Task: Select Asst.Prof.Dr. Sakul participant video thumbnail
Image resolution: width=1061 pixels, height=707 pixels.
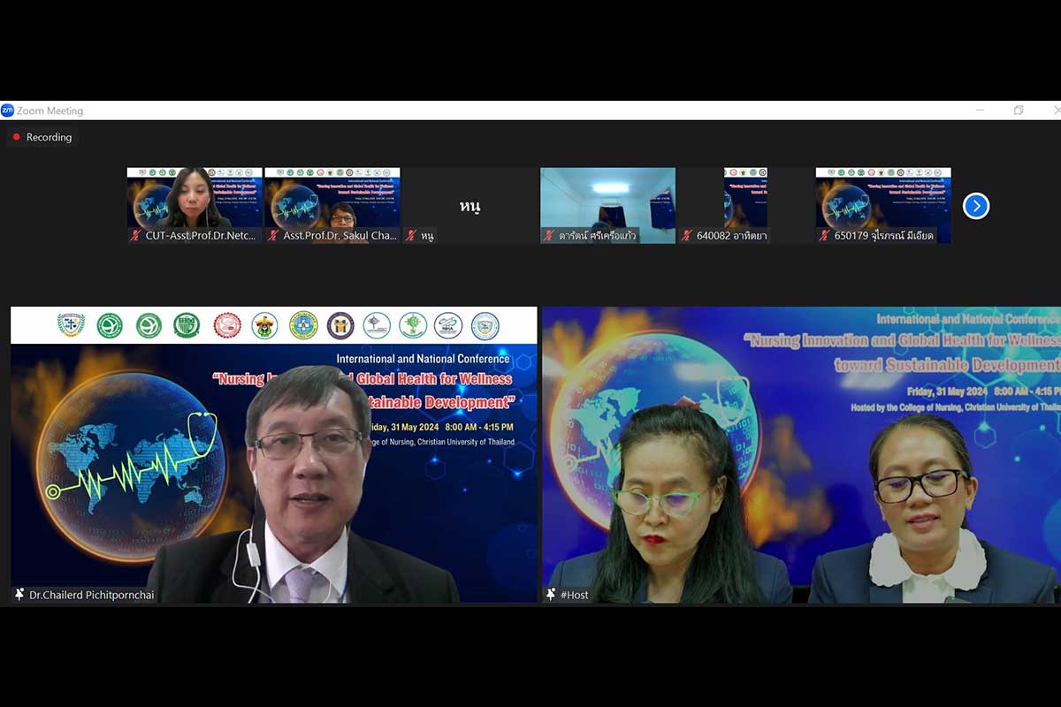Action: coord(332,199)
